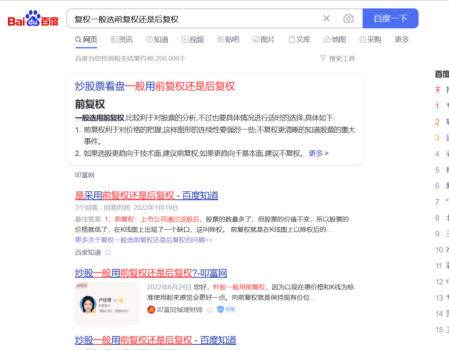The height and width of the screenshot is (350, 449).
Task: Select hot search rank 15
Action: click(x=439, y=330)
